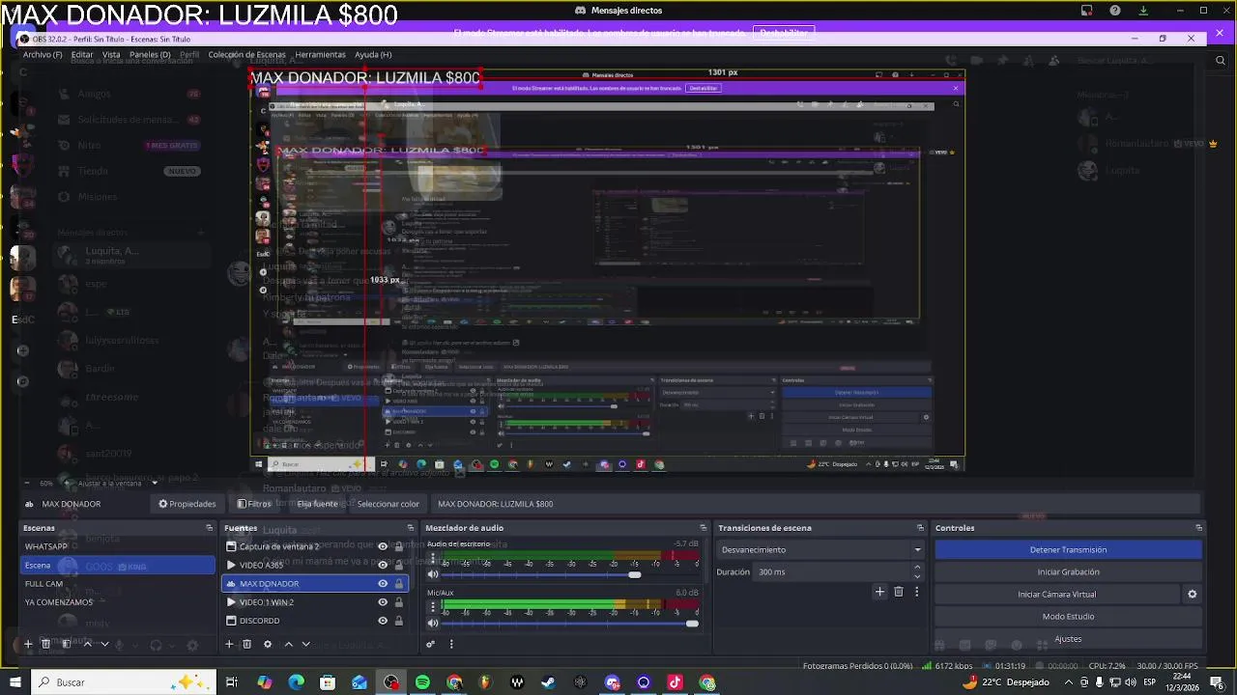Open advanced audio properties gears icon

tap(431, 644)
